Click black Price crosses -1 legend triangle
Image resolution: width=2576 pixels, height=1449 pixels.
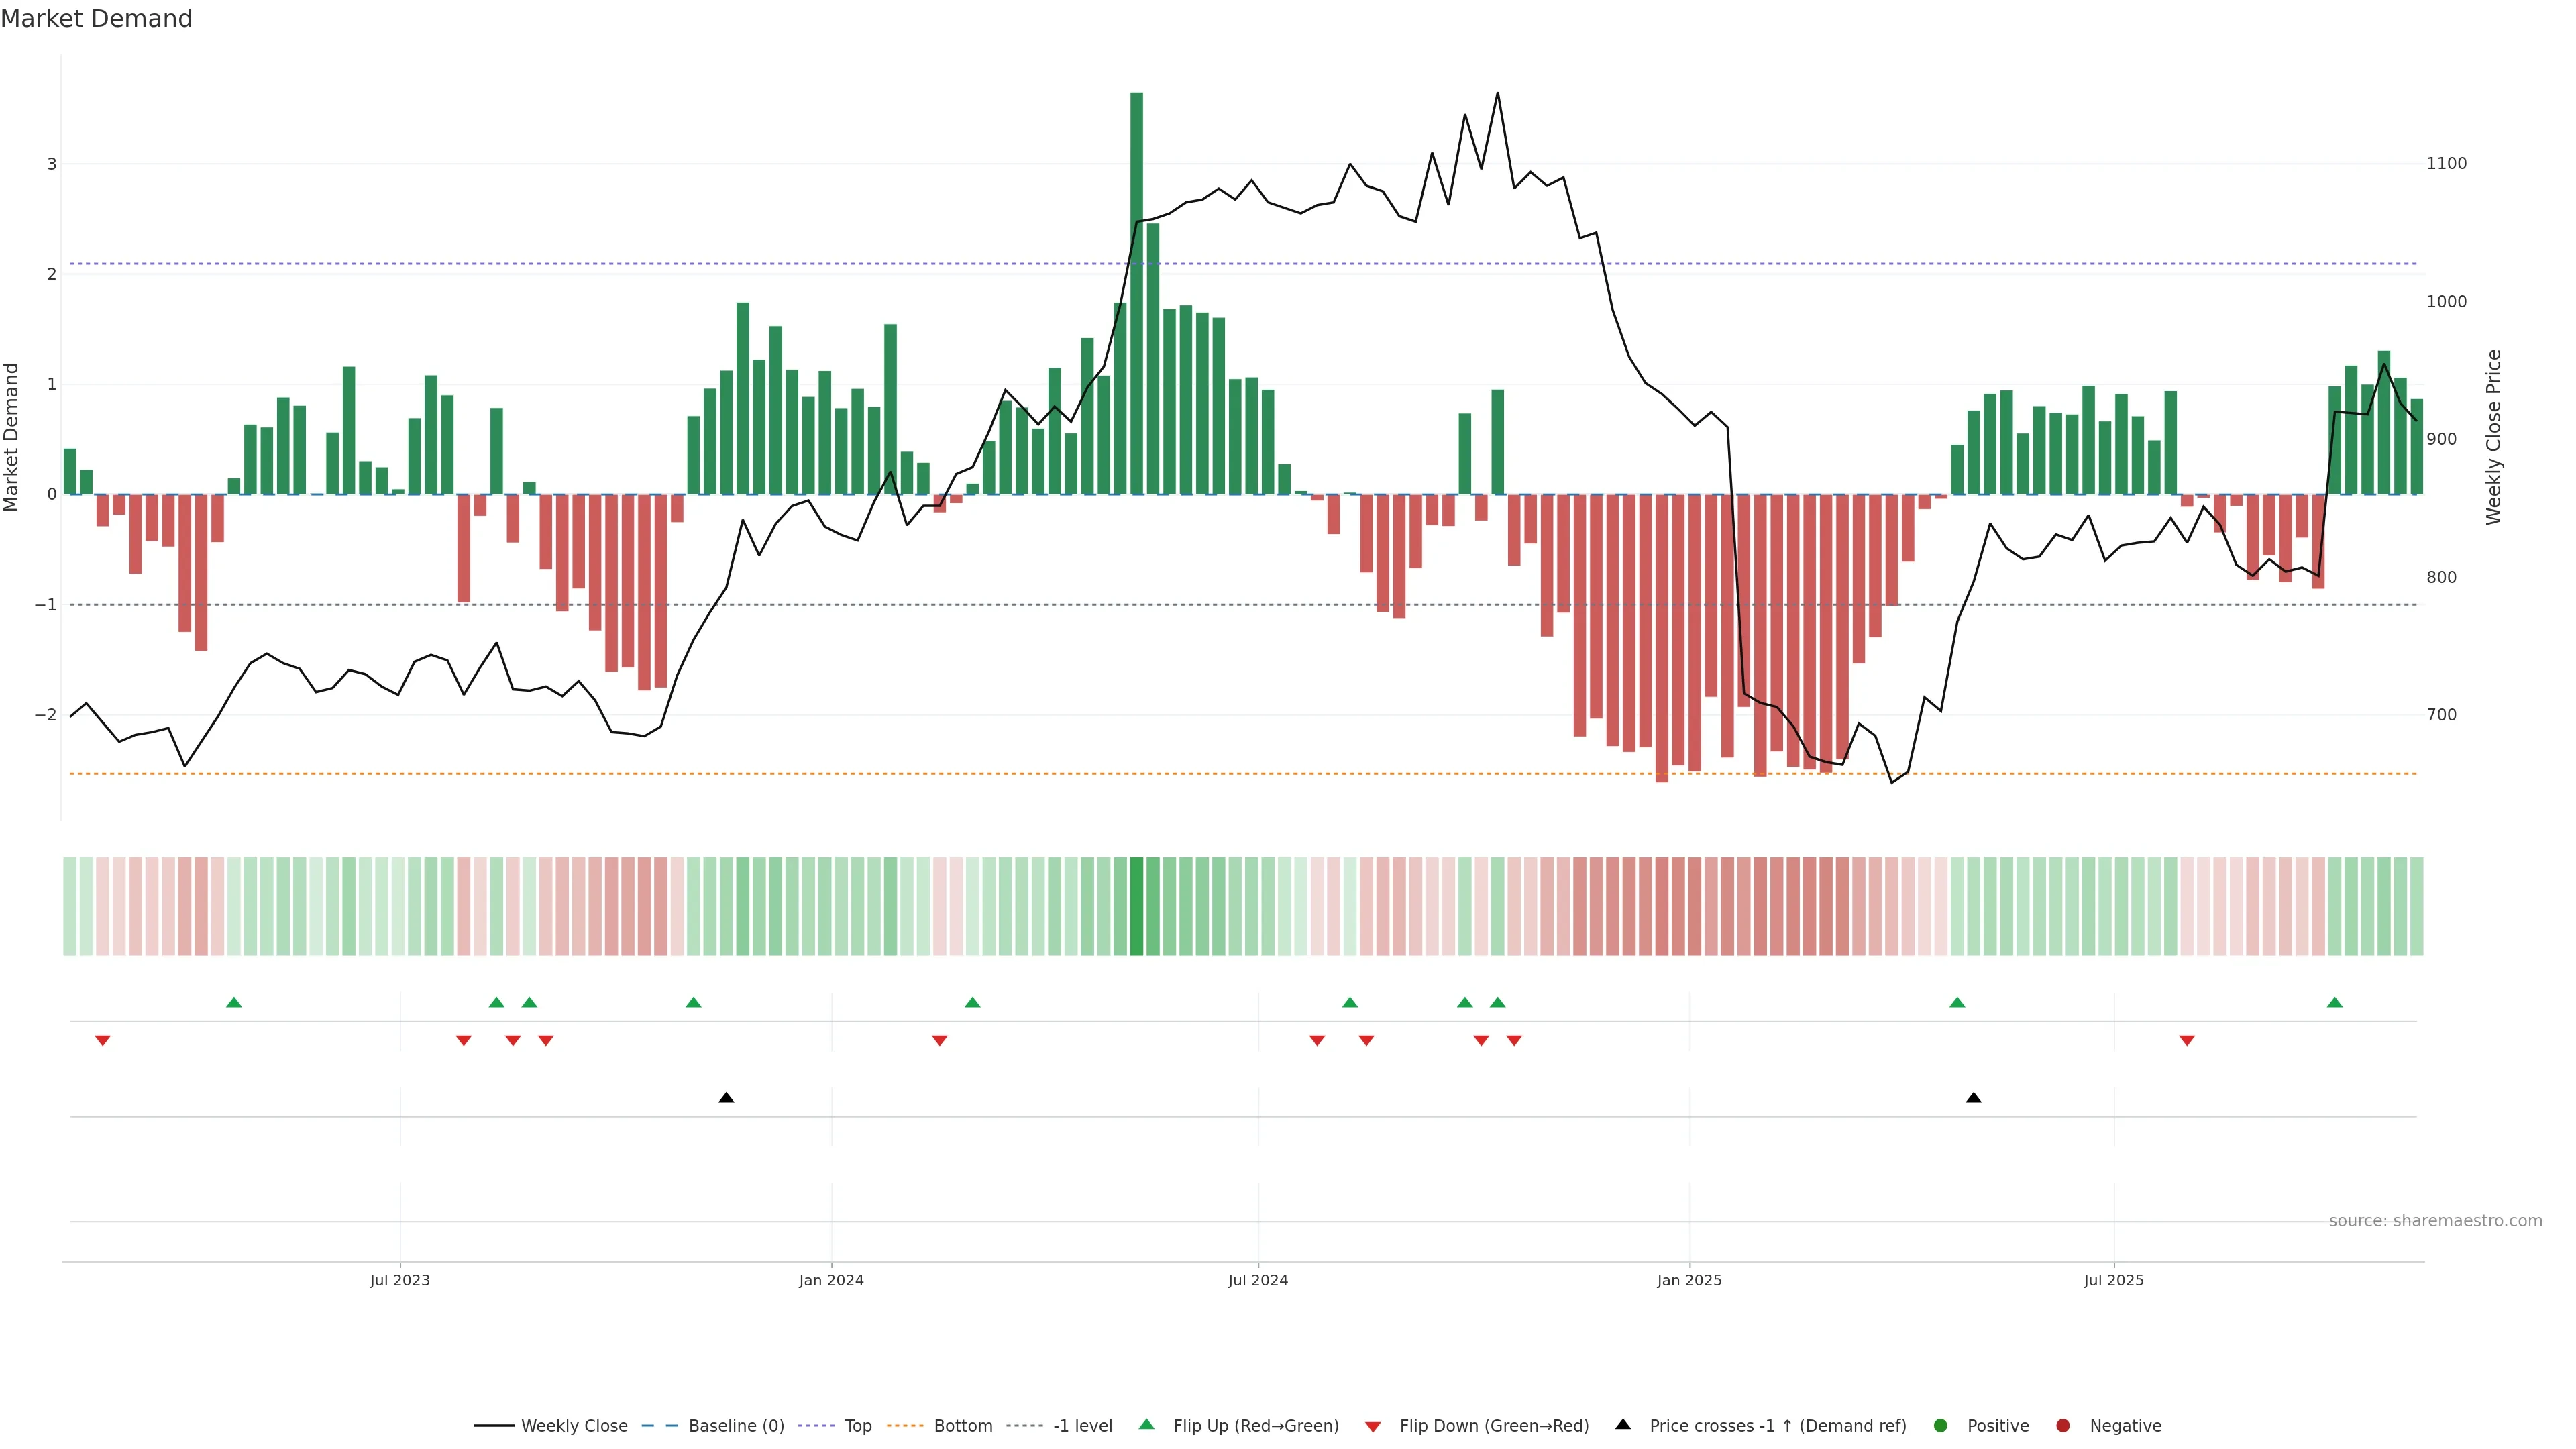pos(1623,1425)
